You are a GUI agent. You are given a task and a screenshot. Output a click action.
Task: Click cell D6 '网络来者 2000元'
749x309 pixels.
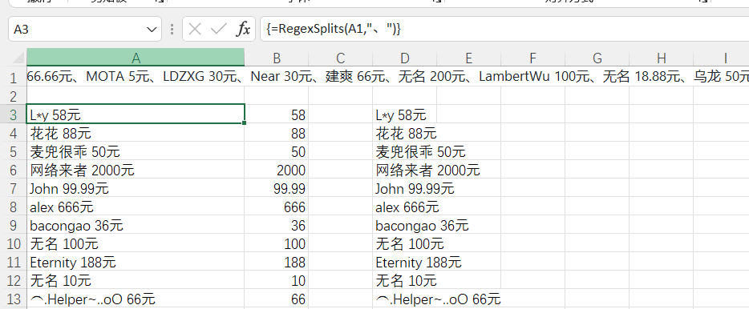point(405,169)
